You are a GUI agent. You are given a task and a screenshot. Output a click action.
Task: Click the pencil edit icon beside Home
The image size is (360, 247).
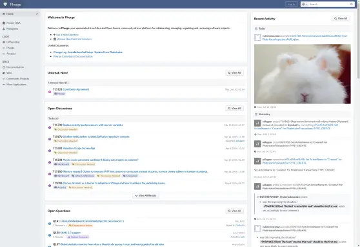coord(37,14)
